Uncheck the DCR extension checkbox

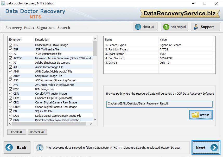pos(10,115)
